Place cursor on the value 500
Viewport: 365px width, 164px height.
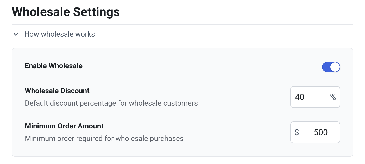pos(321,132)
